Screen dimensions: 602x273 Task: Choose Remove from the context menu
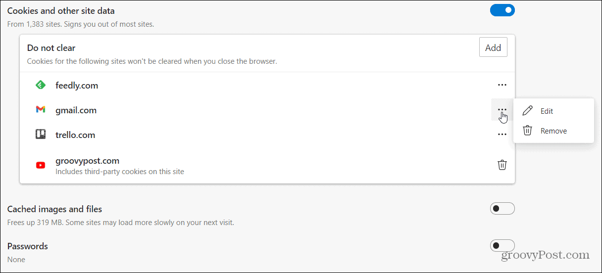[x=553, y=131]
